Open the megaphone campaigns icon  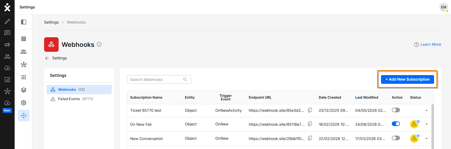coord(7,45)
